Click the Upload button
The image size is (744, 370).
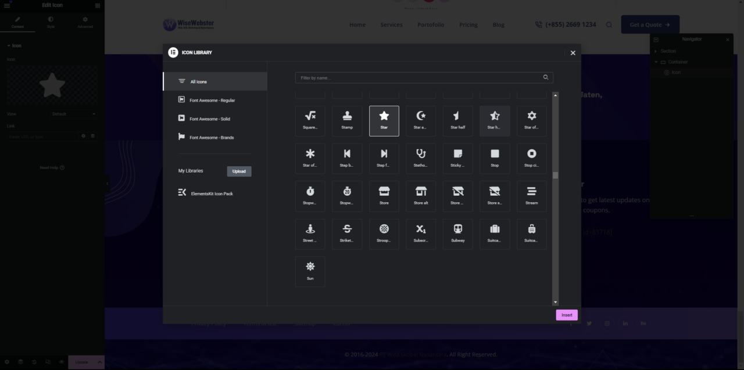coord(239,171)
